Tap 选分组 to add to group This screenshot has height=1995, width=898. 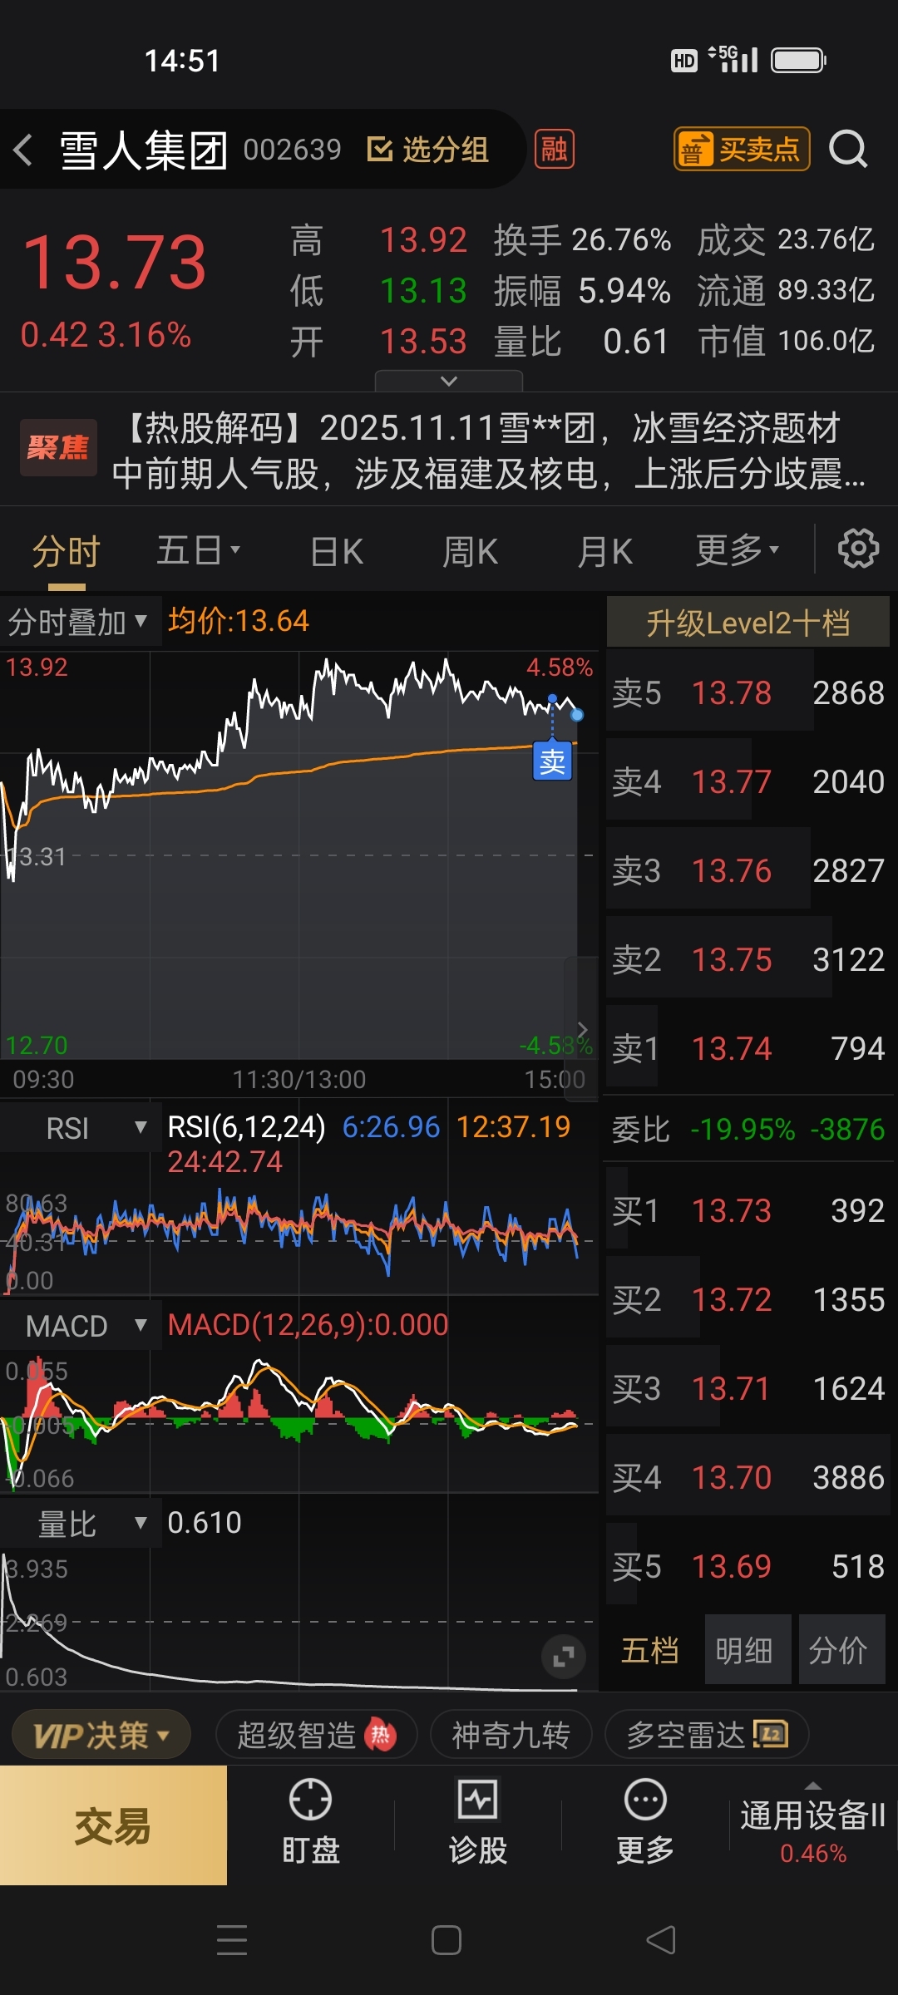coord(427,150)
